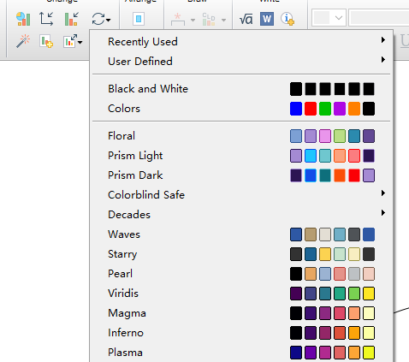Click the info icon with plus
Image resolution: width=409 pixels, height=362 pixels.
(287, 19)
